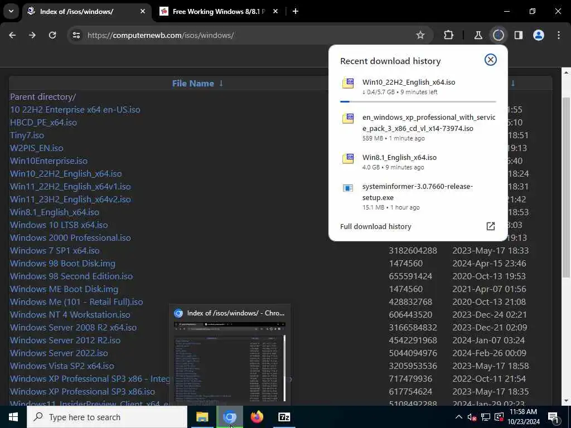
Task: Open the Parent directory/ link
Action: (43, 97)
